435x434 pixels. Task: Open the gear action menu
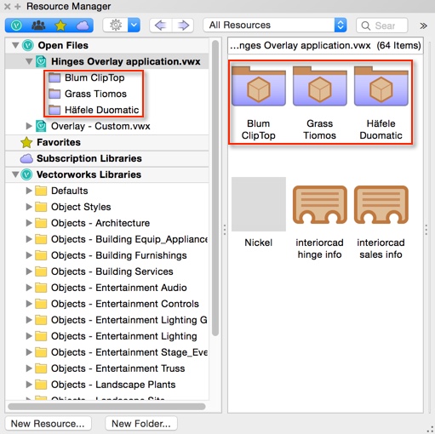[116, 26]
